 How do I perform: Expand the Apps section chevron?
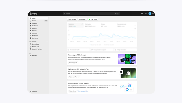pos(47,53)
